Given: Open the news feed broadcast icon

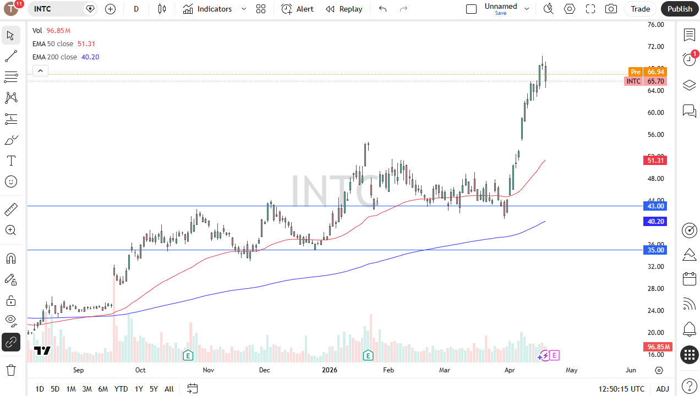Looking at the screenshot, I should (690, 304).
